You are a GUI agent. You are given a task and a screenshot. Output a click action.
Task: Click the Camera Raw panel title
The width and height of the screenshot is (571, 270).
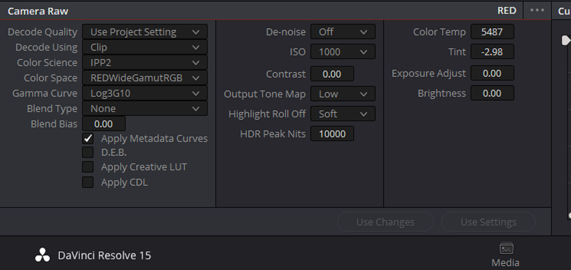pyautogui.click(x=38, y=11)
